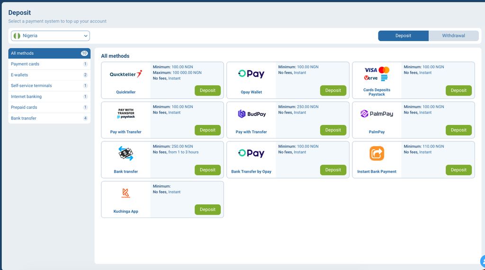Click the Deposit page heading
The width and height of the screenshot is (485, 270).
pyautogui.click(x=19, y=13)
